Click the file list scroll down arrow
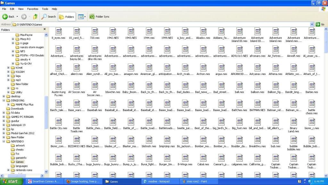 tap(326, 176)
